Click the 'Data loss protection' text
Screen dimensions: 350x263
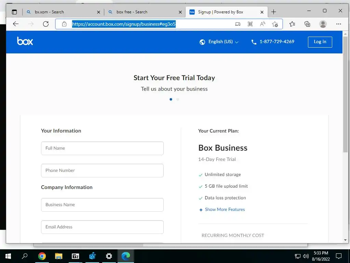coord(225,198)
